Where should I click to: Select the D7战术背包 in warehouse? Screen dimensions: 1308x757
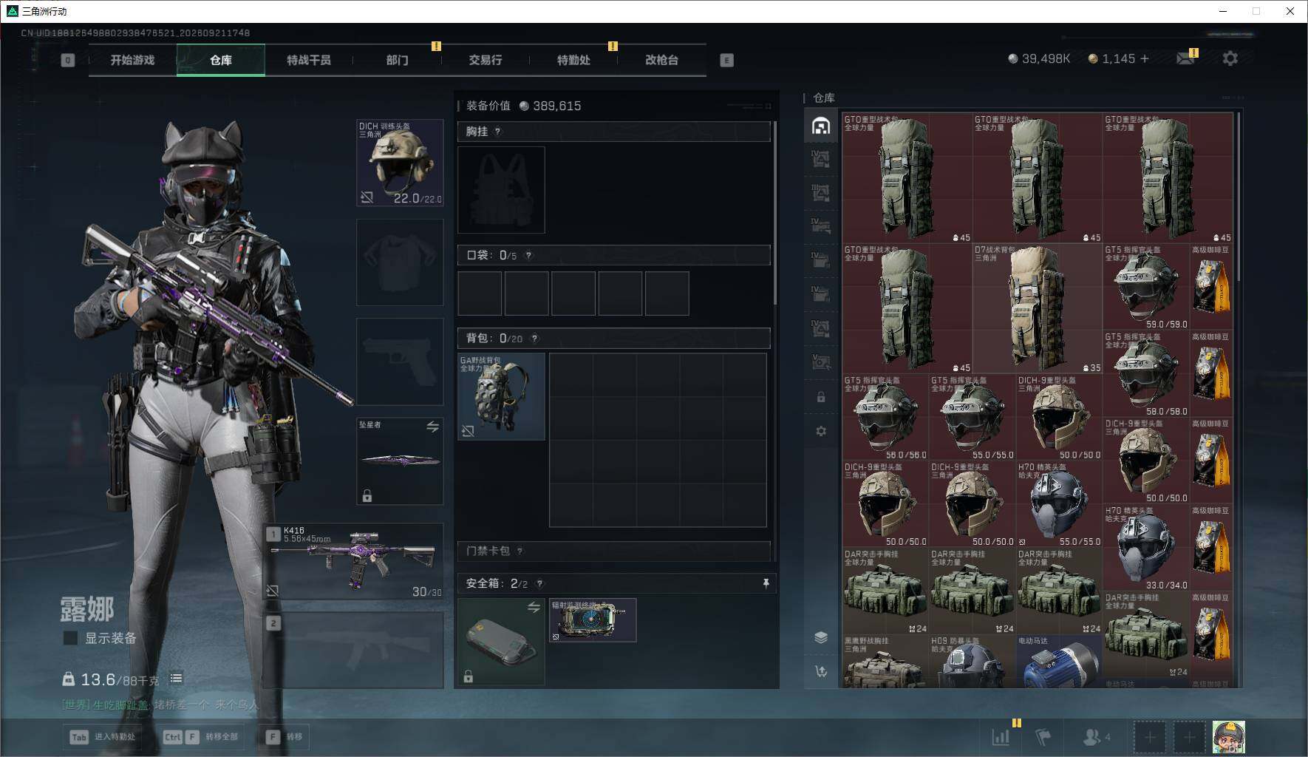pos(1038,308)
